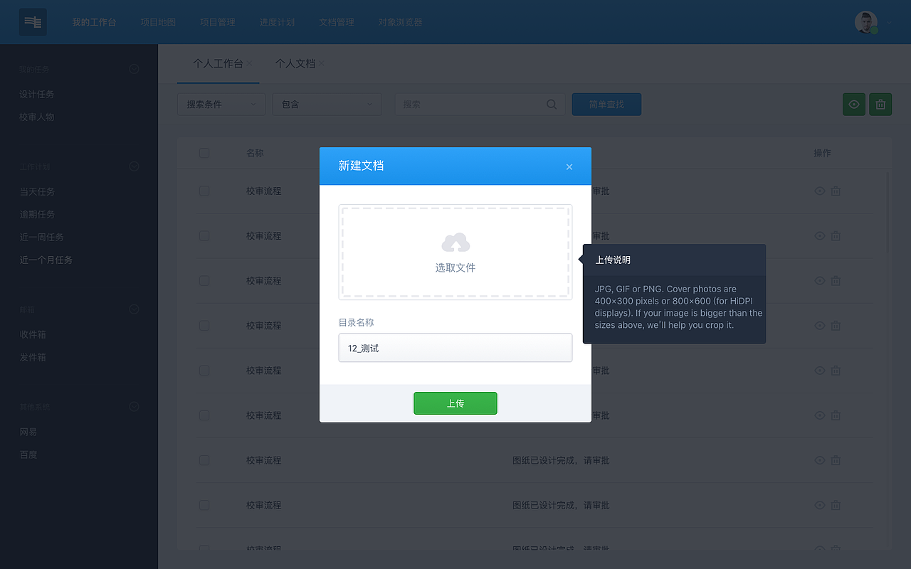Image resolution: width=911 pixels, height=569 pixels.
Task: Check the fourth 校审流程 row checkbox
Action: coord(204,325)
